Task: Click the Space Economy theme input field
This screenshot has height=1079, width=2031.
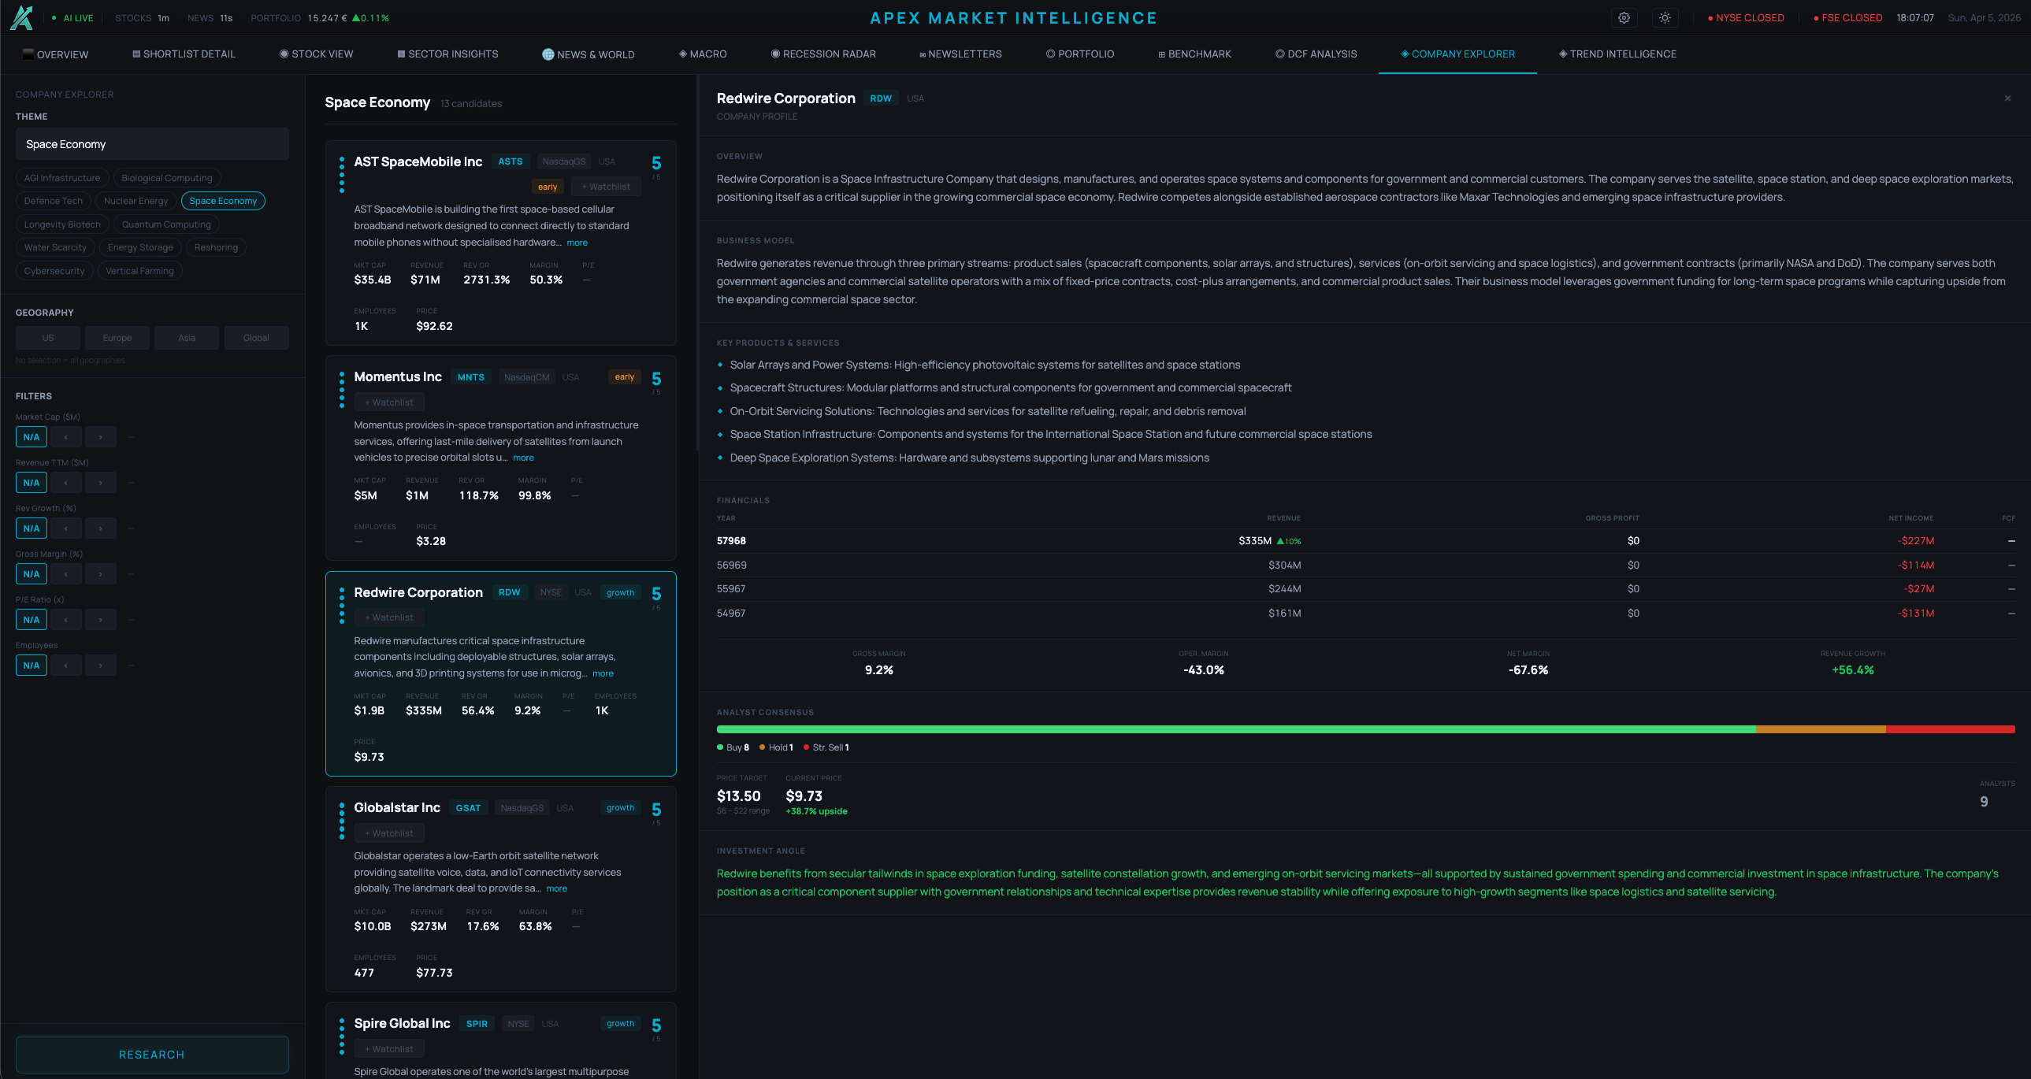Action: [151, 143]
